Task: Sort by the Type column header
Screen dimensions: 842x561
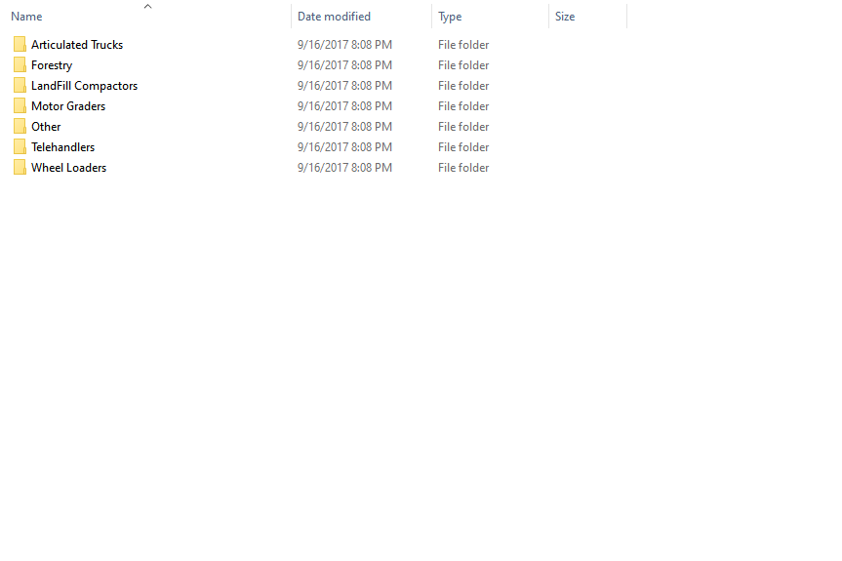Action: [x=450, y=17]
